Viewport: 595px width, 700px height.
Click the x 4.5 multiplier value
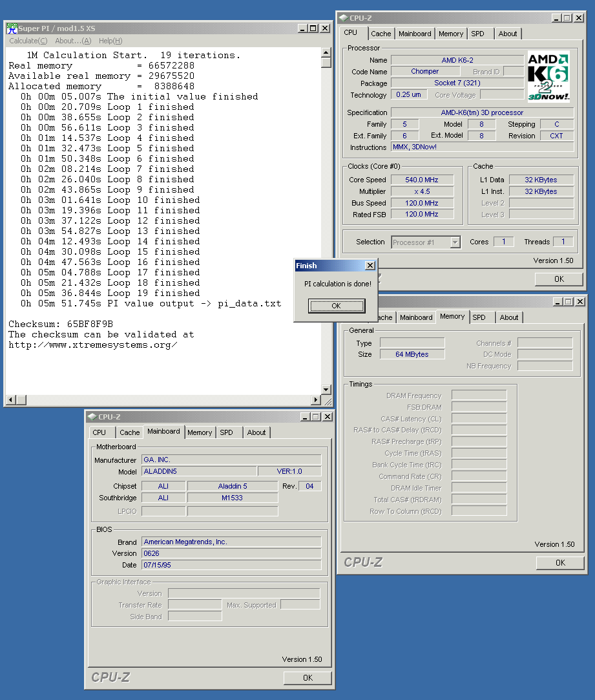tap(422, 191)
